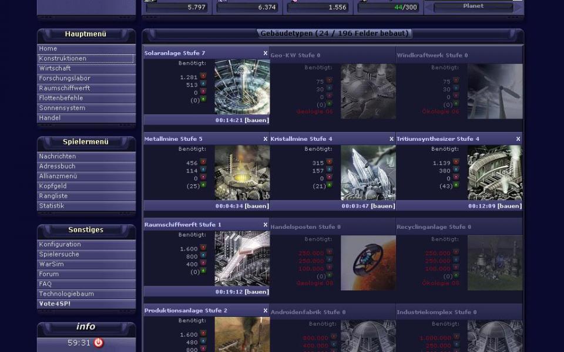
Task: Click [bauen] for Metallmine Stufe 5
Action: 257,206
